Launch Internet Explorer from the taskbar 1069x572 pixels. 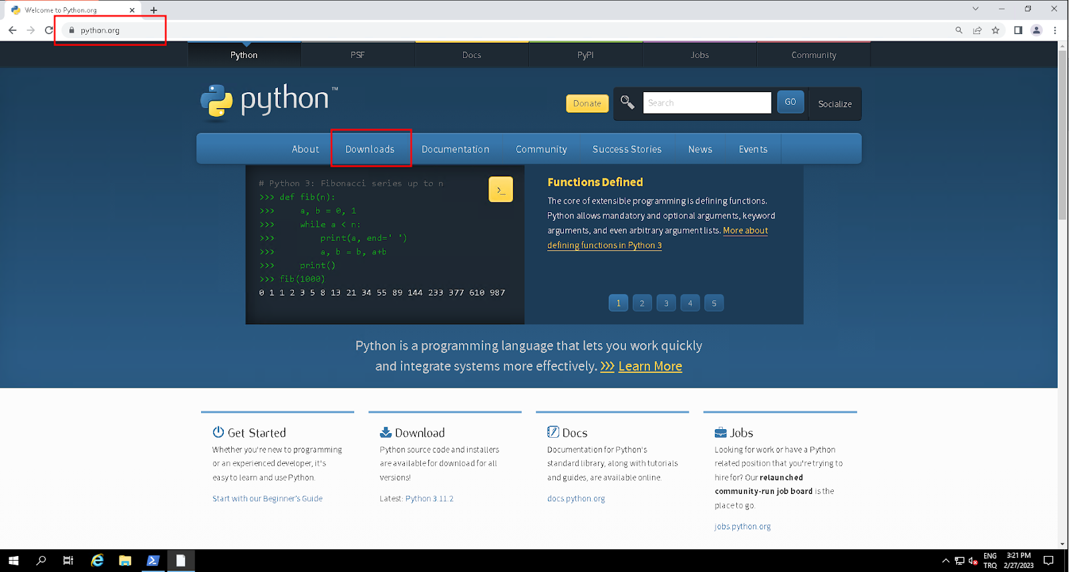coord(98,561)
